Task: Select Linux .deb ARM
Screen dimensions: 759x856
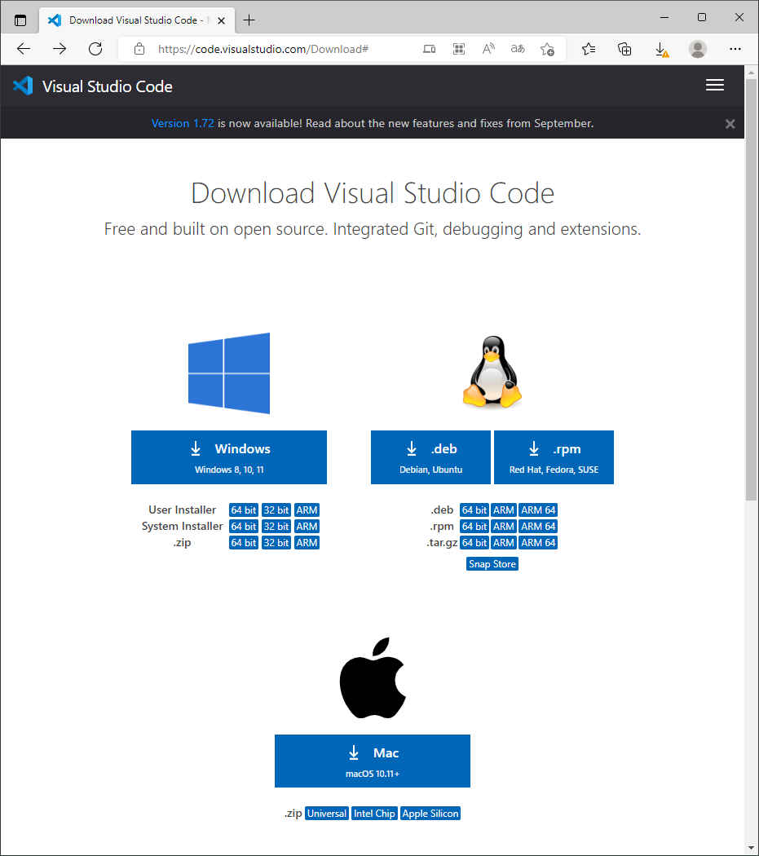Action: pos(504,510)
